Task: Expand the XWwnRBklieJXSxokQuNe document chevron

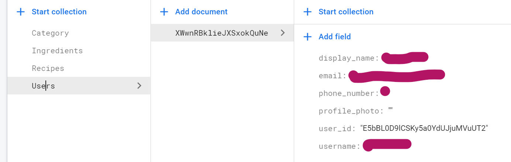Action: pos(283,33)
